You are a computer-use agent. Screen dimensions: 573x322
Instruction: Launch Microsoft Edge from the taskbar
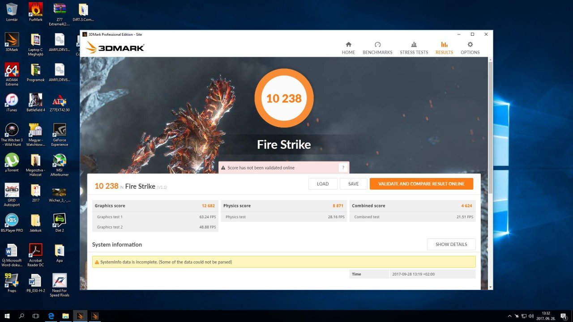pos(51,316)
